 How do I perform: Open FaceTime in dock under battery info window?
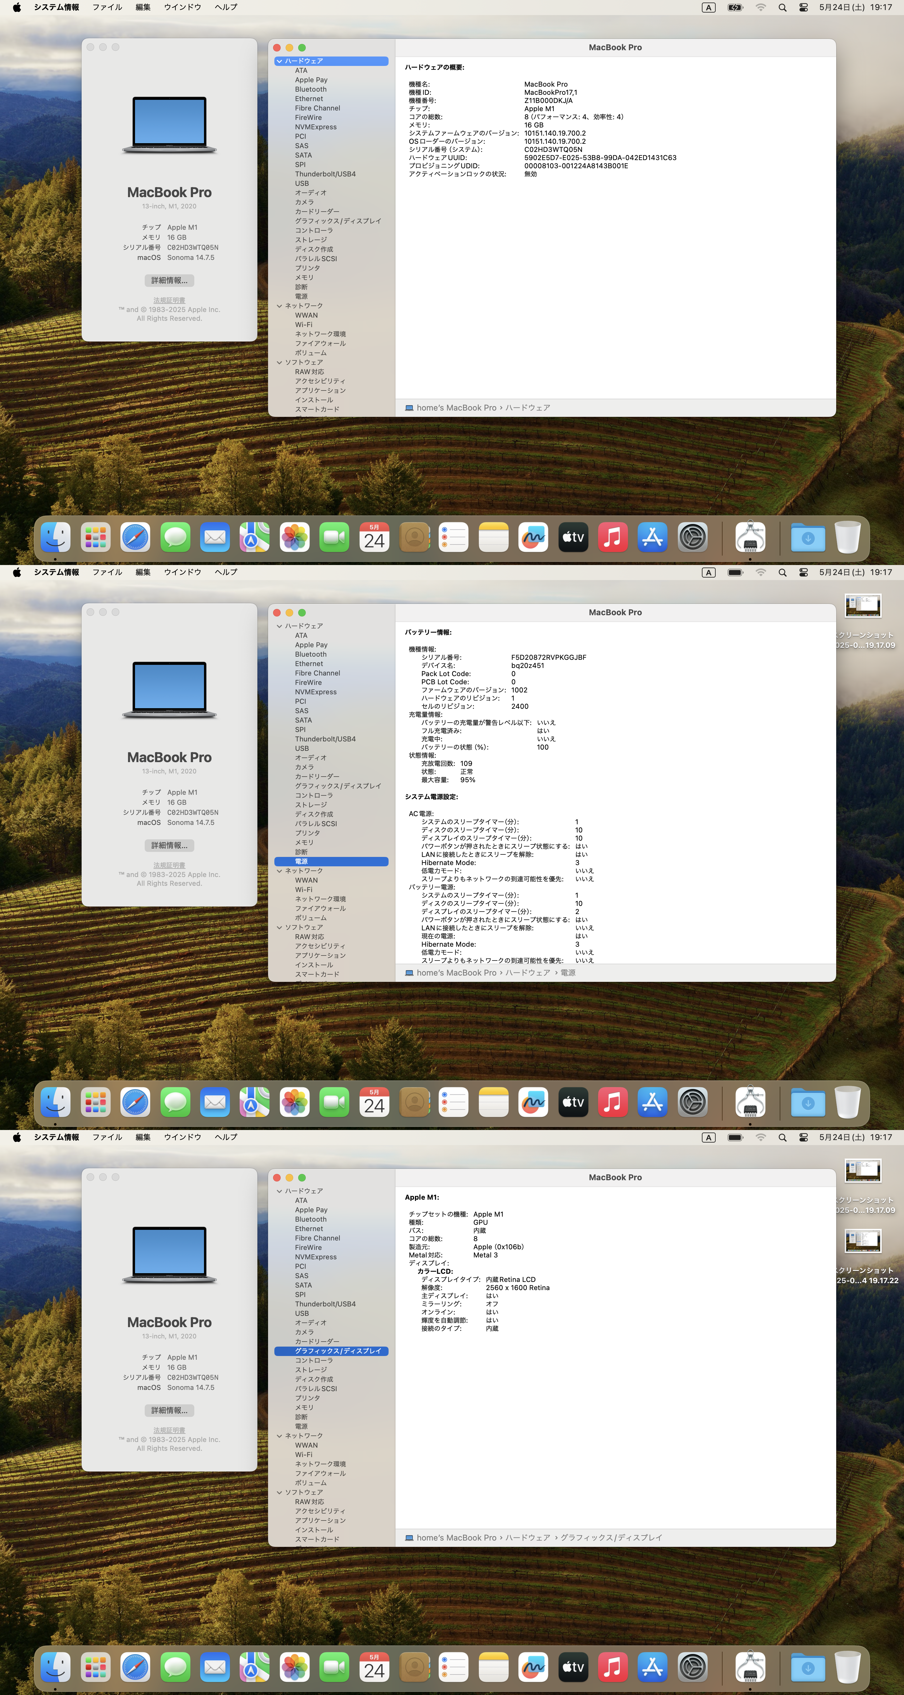(x=334, y=1102)
